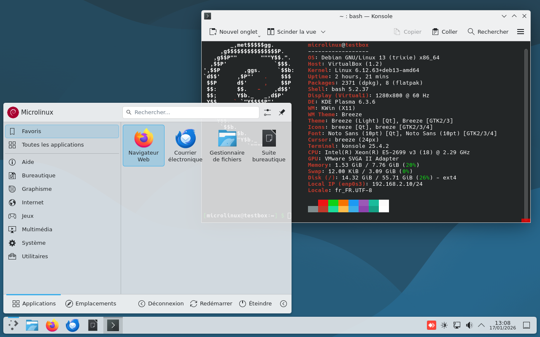Select the Internet category
Screen dimensions: 540x337
pos(33,203)
